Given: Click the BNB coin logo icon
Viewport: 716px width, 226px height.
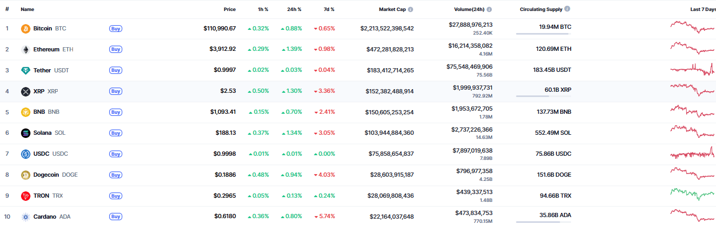Looking at the screenshot, I should (x=25, y=112).
